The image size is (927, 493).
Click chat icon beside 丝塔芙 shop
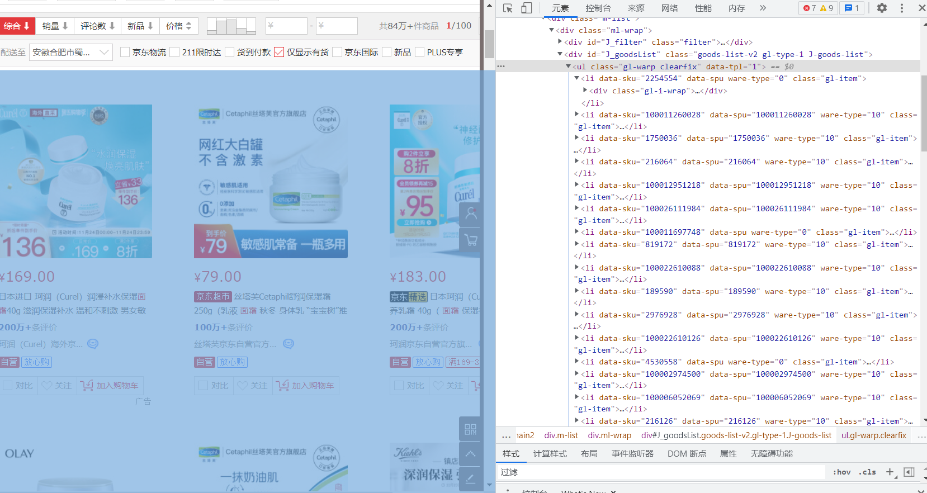[288, 344]
